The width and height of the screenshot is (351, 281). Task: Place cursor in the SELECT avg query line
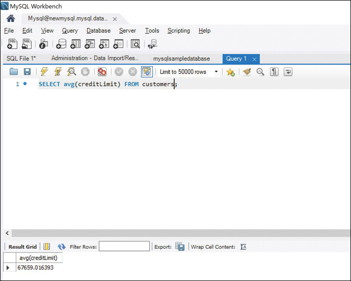pyautogui.click(x=108, y=84)
